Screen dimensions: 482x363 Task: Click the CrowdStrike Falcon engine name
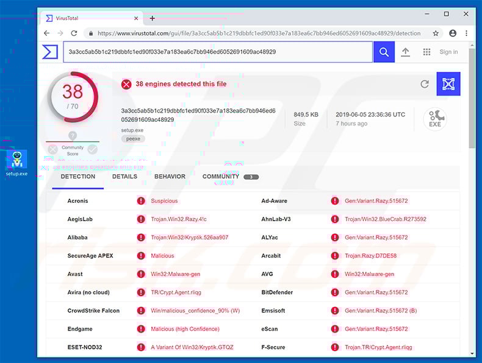click(x=93, y=311)
